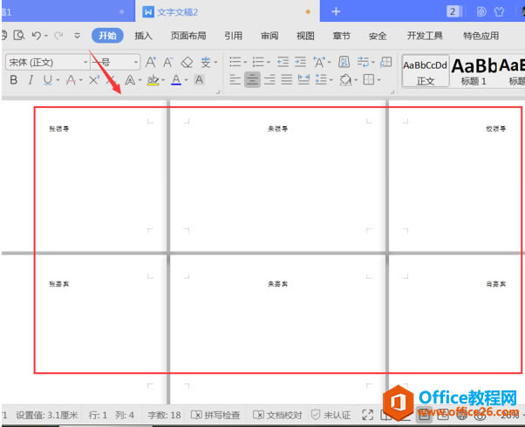Image resolution: width=525 pixels, height=427 pixels.
Task: Expand the underline style dropdown arrow
Action: coord(58,80)
